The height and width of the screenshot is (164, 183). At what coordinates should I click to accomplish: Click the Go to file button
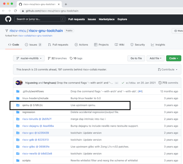point(136,58)
